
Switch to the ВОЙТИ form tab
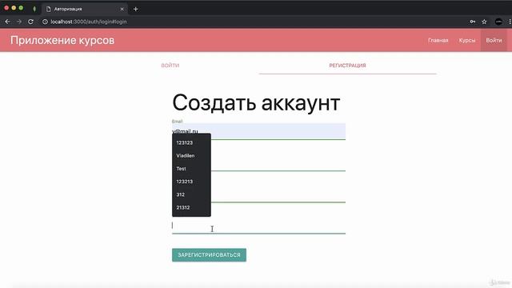click(x=170, y=66)
